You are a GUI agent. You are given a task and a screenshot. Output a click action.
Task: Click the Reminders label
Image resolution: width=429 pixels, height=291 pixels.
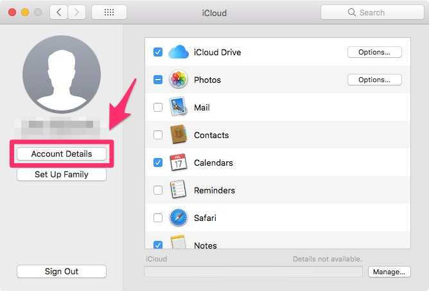click(214, 191)
